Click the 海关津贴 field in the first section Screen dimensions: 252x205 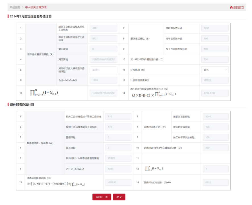pos(103,59)
